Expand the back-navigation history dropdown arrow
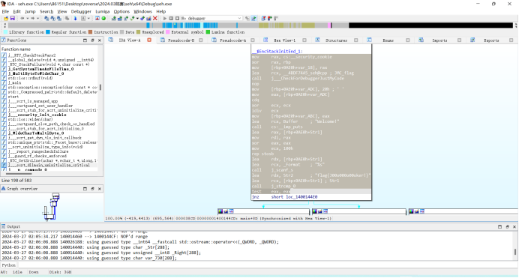 point(28,19)
